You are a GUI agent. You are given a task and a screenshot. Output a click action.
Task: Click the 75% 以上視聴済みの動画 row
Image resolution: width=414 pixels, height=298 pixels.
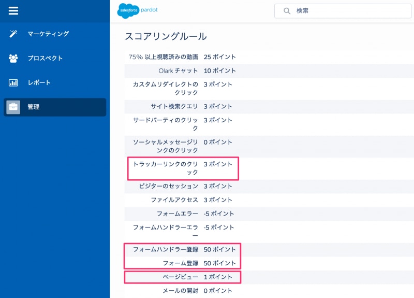coord(269,57)
